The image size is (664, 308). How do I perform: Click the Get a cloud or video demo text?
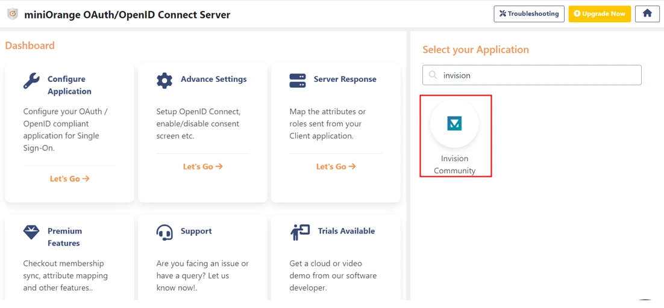333,276
